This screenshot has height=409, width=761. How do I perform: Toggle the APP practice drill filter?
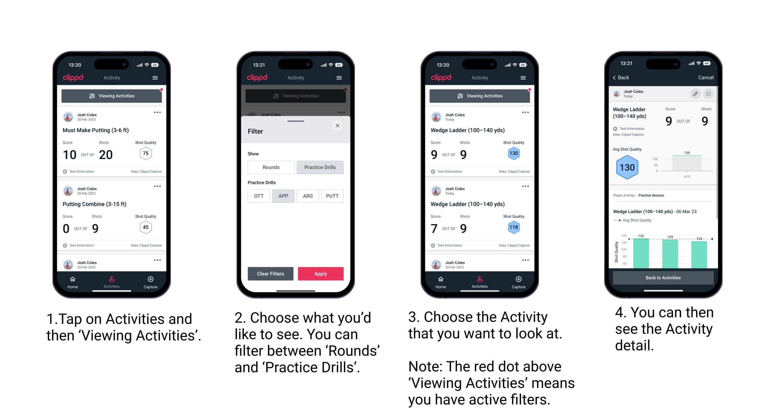coord(283,196)
